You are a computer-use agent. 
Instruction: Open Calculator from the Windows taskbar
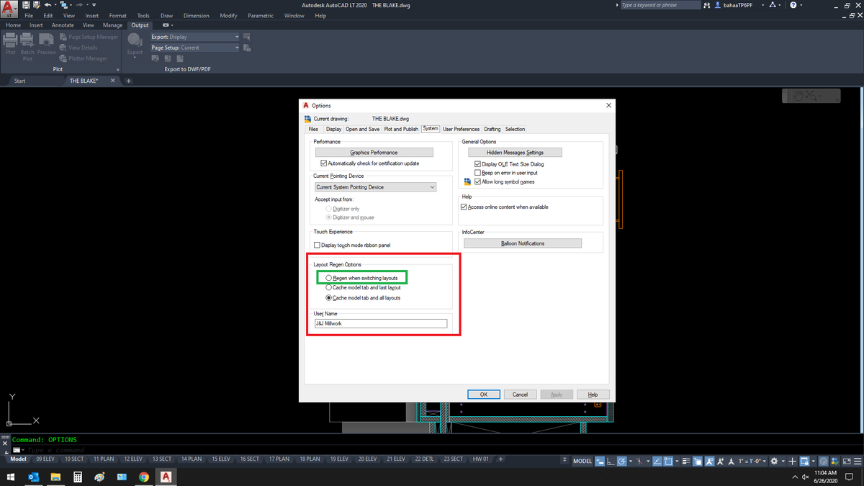pyautogui.click(x=77, y=477)
